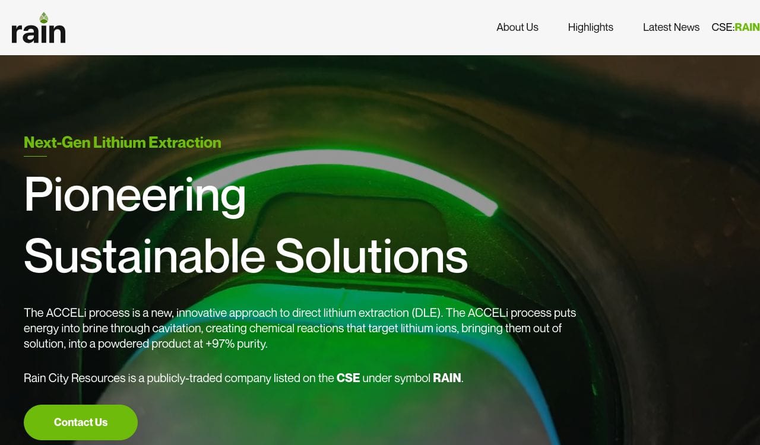Click the rain logo in the header

(x=39, y=30)
